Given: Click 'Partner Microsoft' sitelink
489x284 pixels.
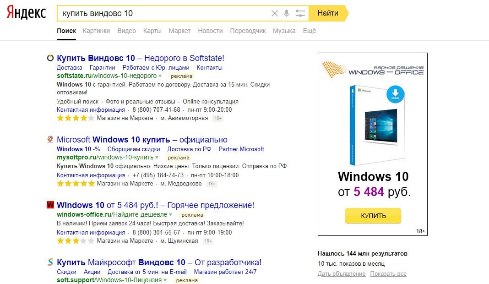Looking at the screenshot, I should (241, 149).
